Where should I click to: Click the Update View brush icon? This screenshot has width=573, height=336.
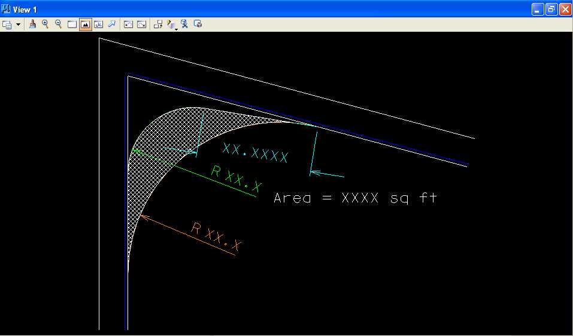tap(33, 25)
